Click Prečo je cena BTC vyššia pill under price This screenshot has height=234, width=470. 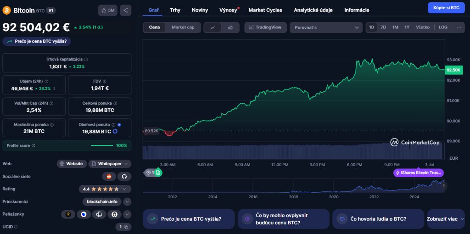tap(37, 41)
